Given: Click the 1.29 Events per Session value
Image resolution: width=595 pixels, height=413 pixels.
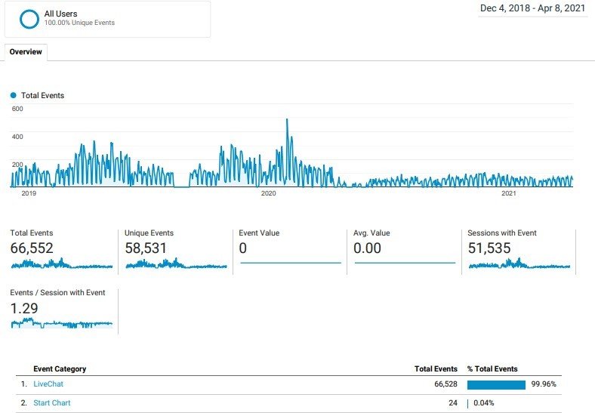Looking at the screenshot, I should (x=24, y=308).
